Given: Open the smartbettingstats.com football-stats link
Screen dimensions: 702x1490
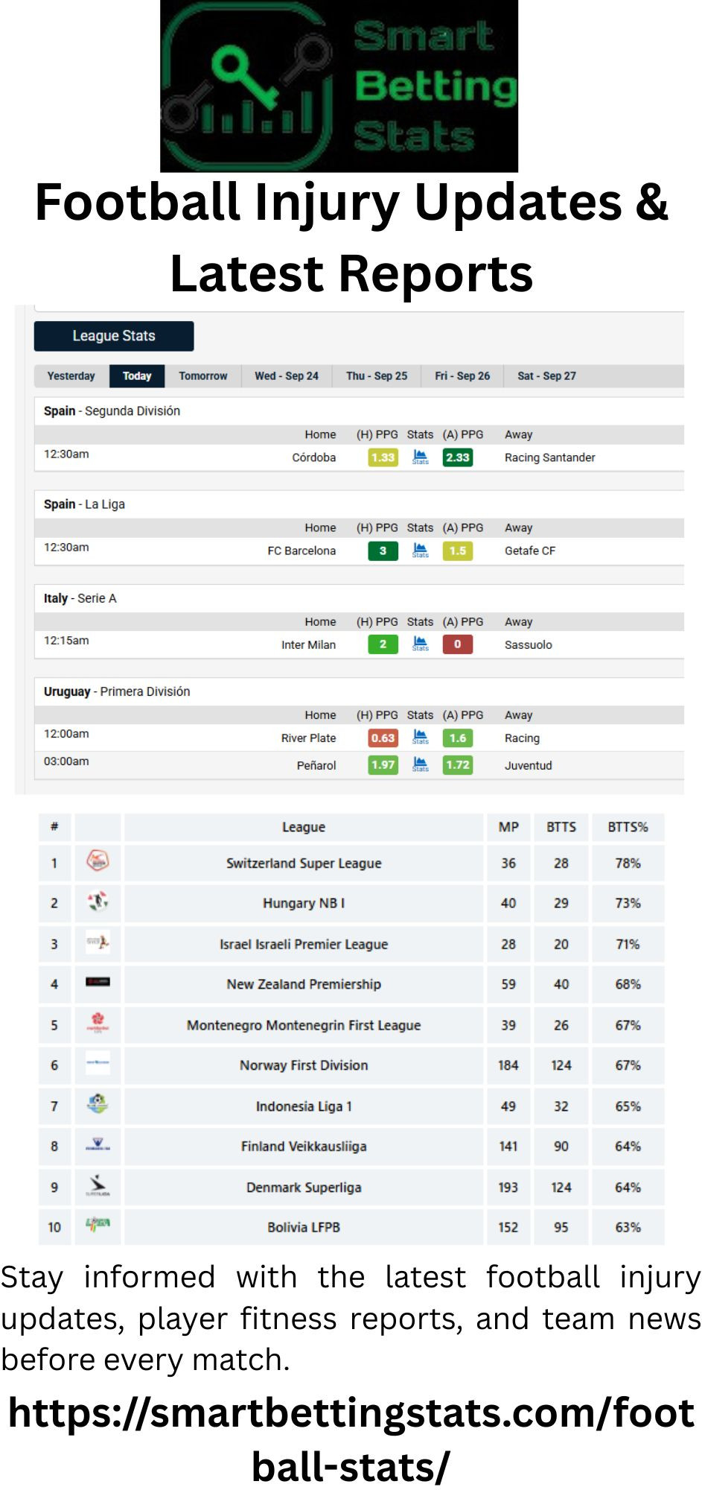Looking at the screenshot, I should pyautogui.click(x=351, y=1439).
